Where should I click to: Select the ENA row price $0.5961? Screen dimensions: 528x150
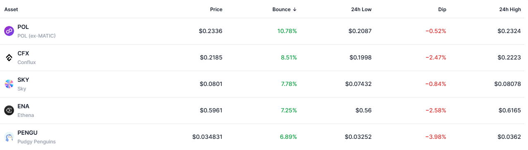(211, 111)
